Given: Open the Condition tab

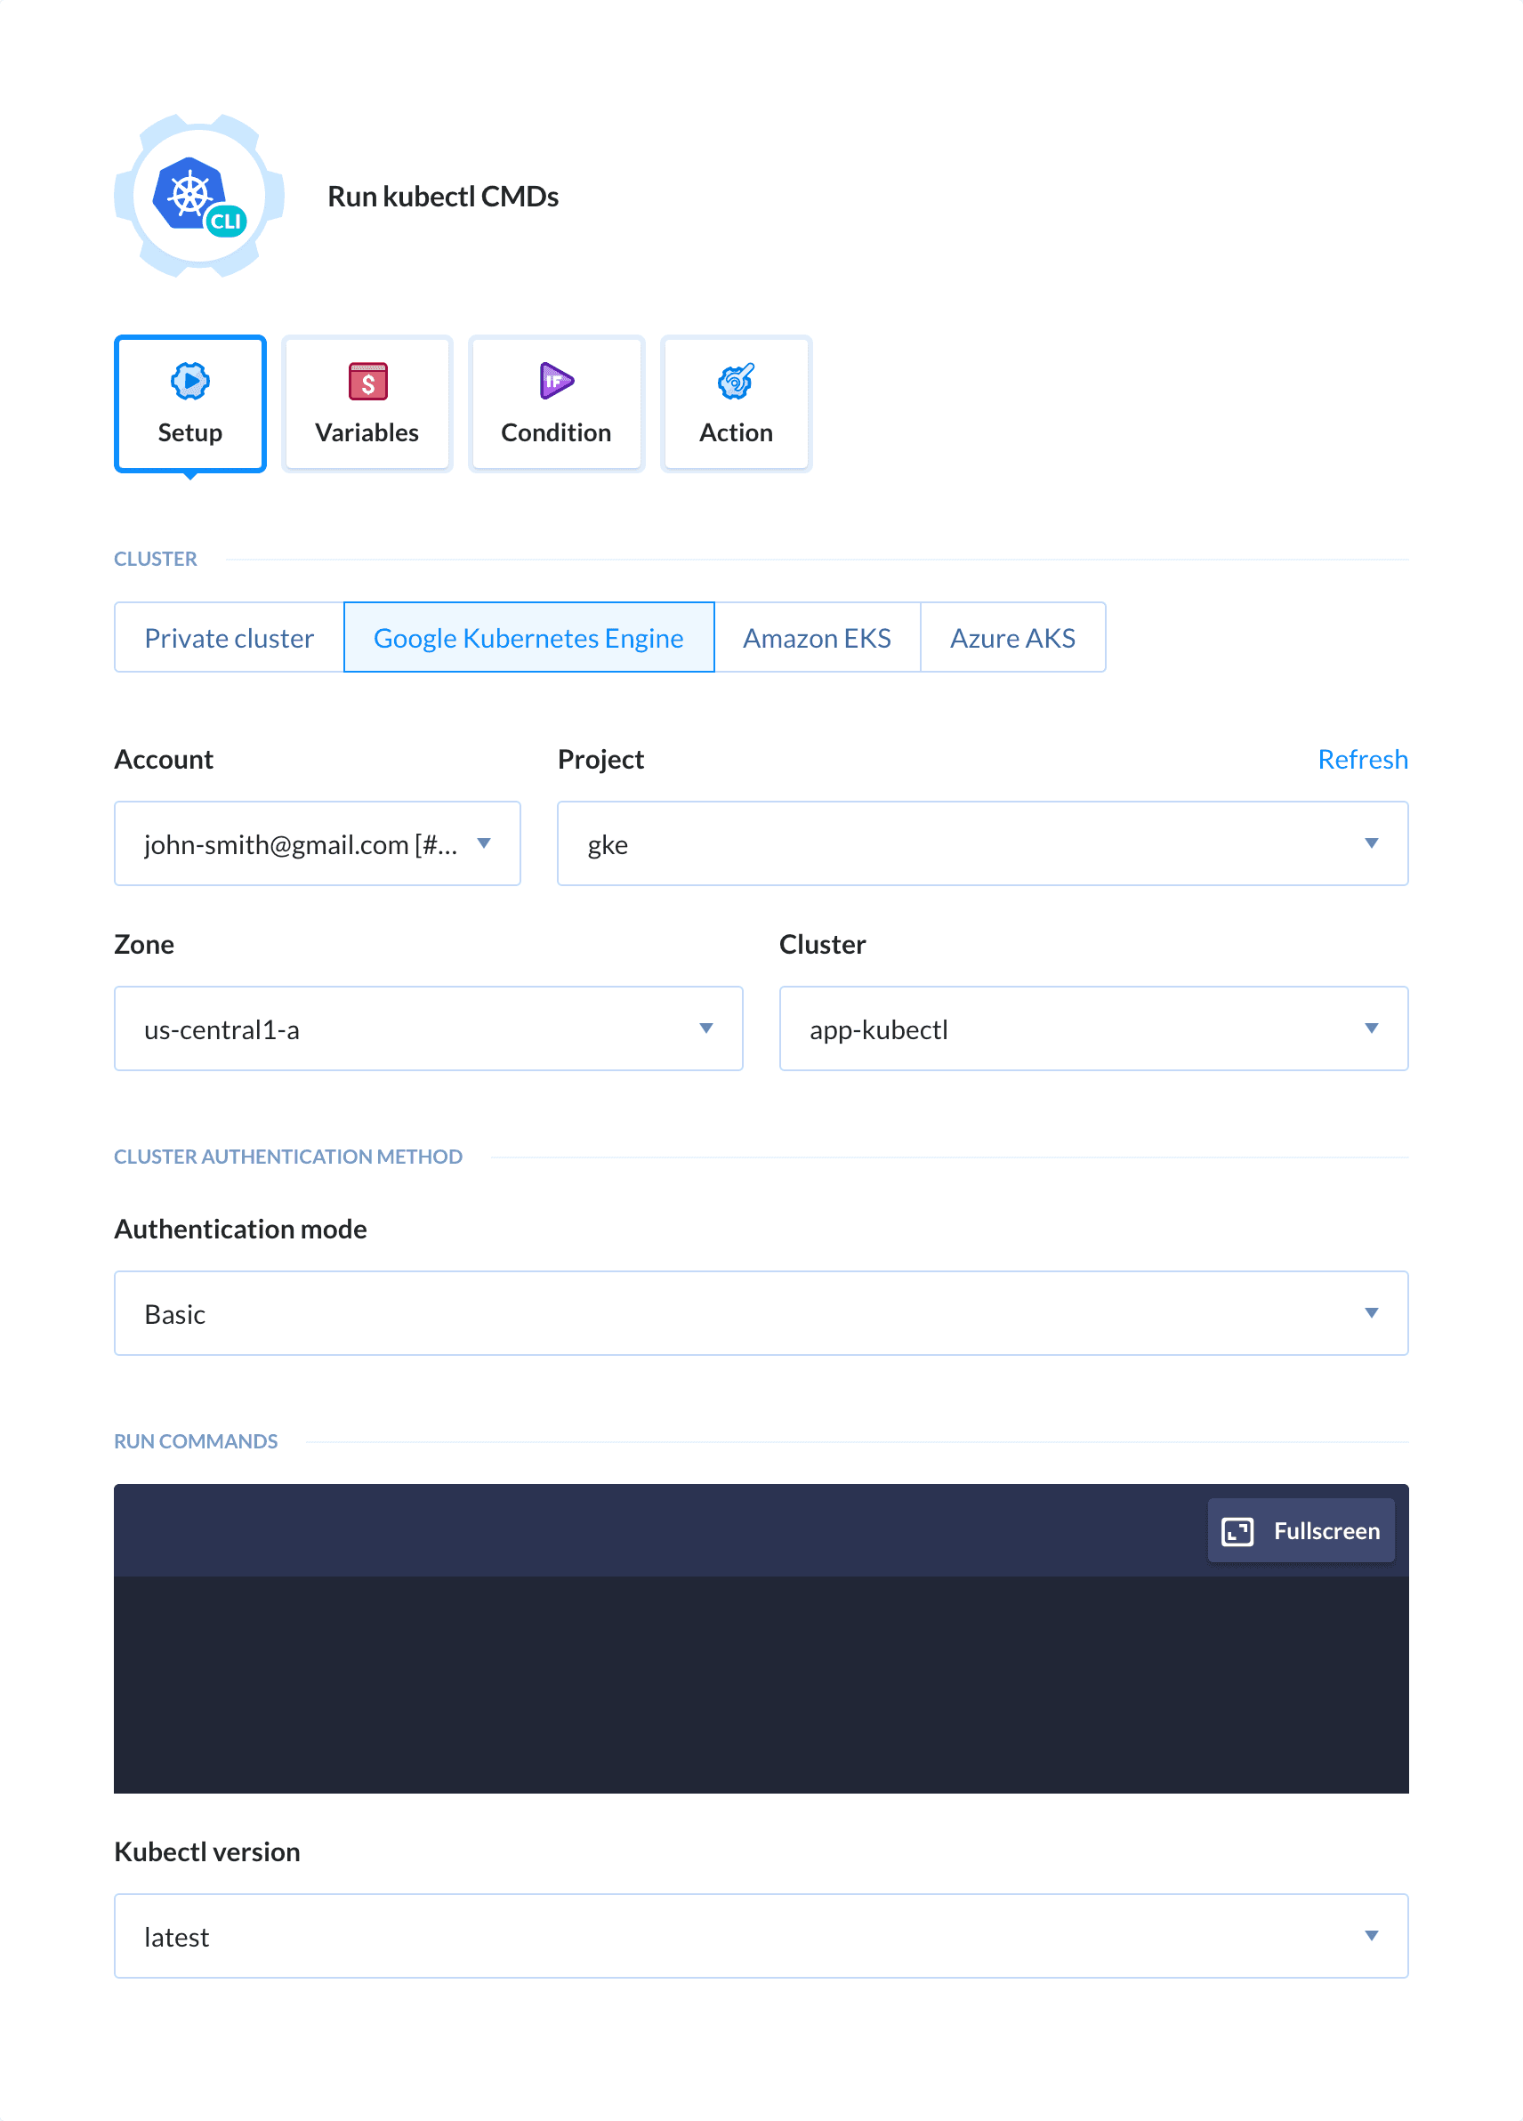Looking at the screenshot, I should [x=556, y=404].
